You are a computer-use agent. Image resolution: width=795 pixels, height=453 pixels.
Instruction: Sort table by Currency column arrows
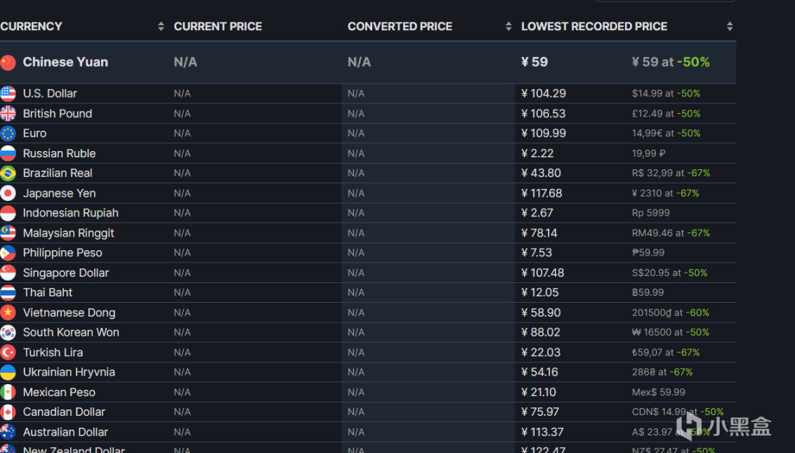[x=161, y=27]
